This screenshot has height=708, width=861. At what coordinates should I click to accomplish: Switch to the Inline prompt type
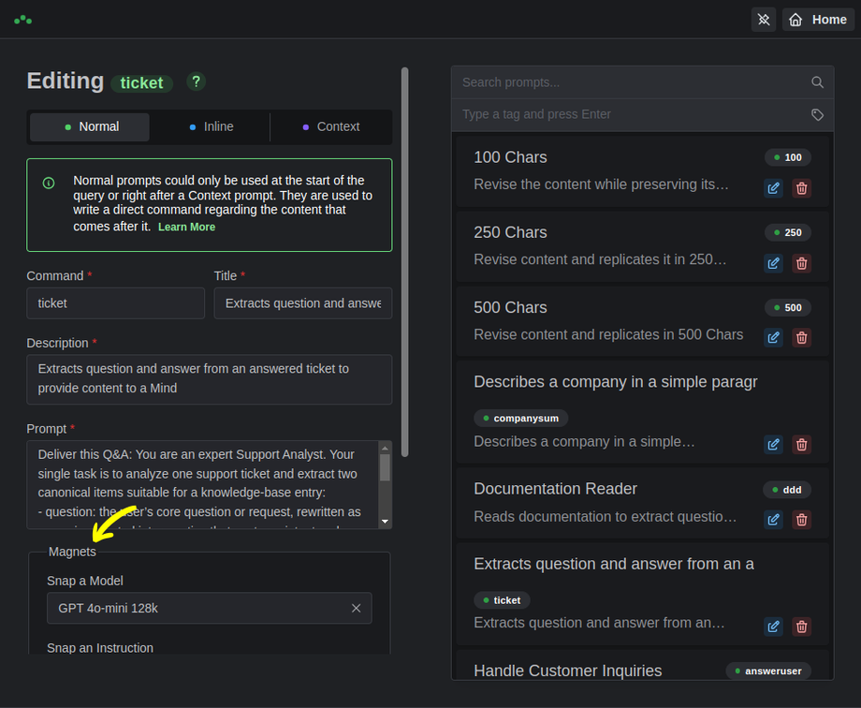(x=211, y=127)
